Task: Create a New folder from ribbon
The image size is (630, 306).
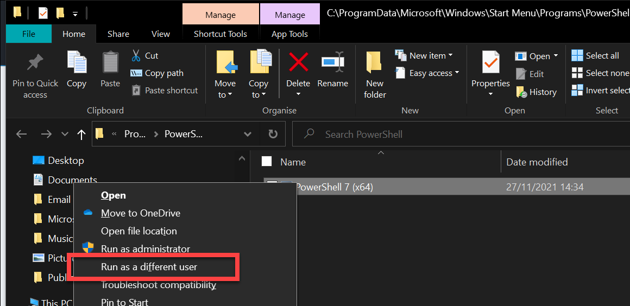Action: [x=374, y=75]
